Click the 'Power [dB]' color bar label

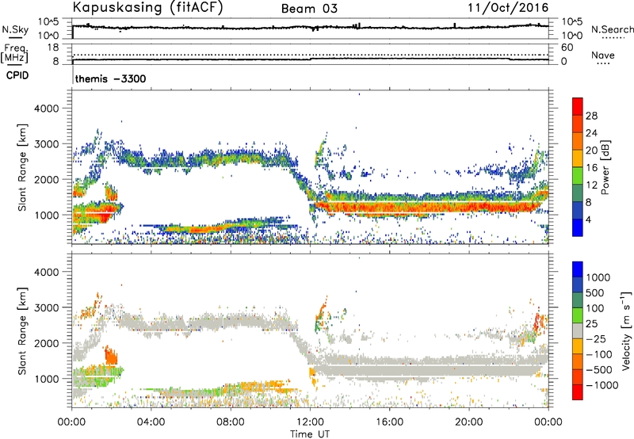click(x=605, y=167)
